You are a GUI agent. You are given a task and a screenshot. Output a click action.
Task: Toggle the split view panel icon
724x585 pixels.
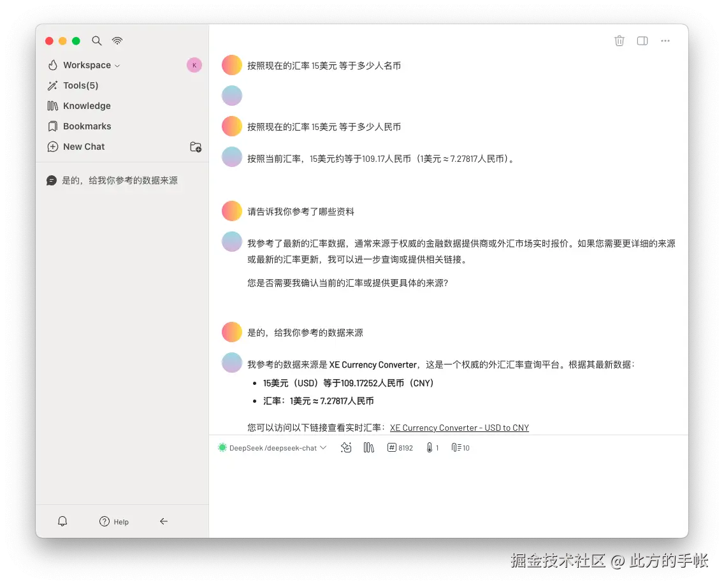click(x=642, y=41)
